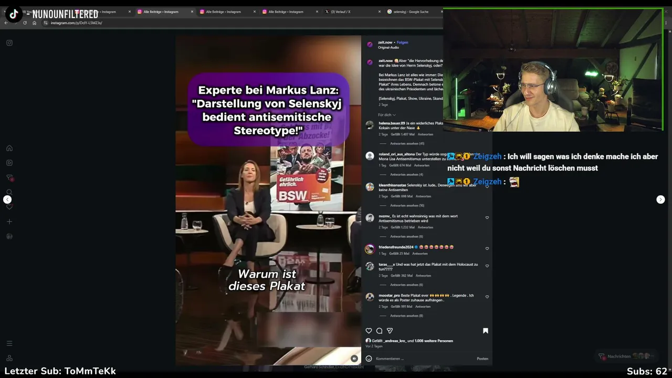The height and width of the screenshot is (378, 672).
Task: Like the post with the heart icon
Action: coord(369,331)
